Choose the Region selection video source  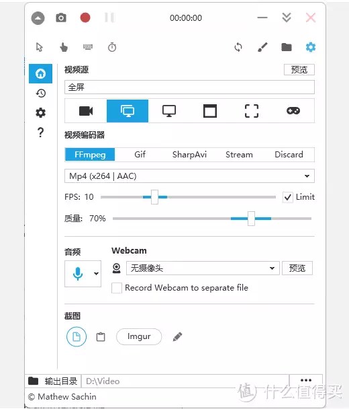click(x=252, y=111)
